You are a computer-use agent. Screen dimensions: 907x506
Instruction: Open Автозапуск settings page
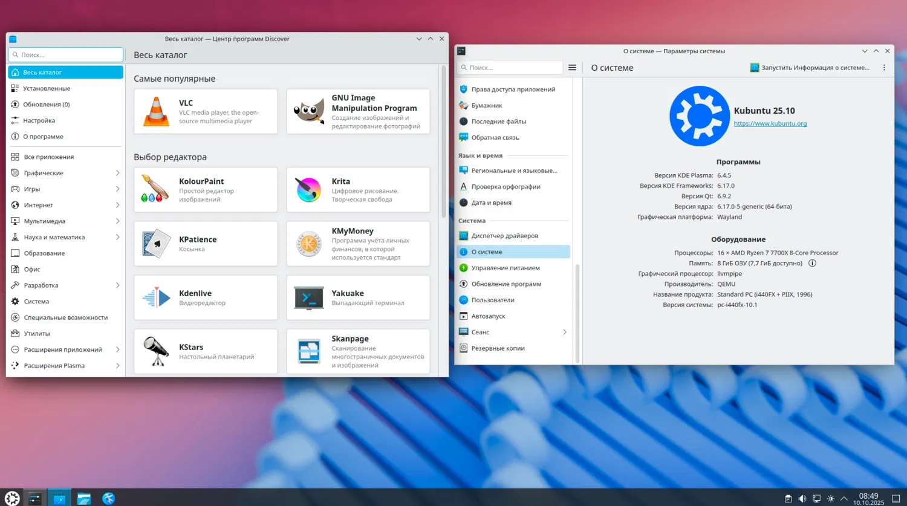513,316
